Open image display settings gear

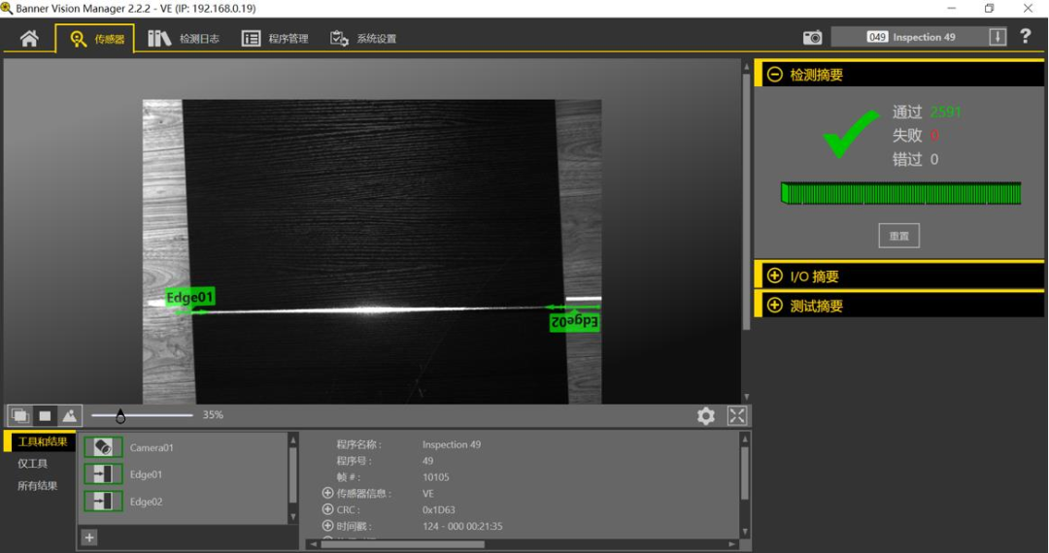tap(706, 416)
